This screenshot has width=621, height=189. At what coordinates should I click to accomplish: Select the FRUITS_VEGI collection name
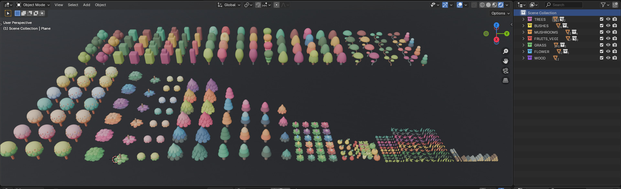(x=546, y=39)
